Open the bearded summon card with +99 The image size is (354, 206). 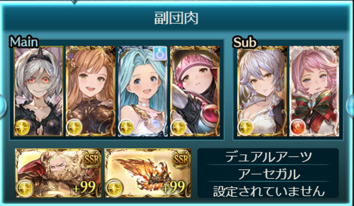(58, 173)
